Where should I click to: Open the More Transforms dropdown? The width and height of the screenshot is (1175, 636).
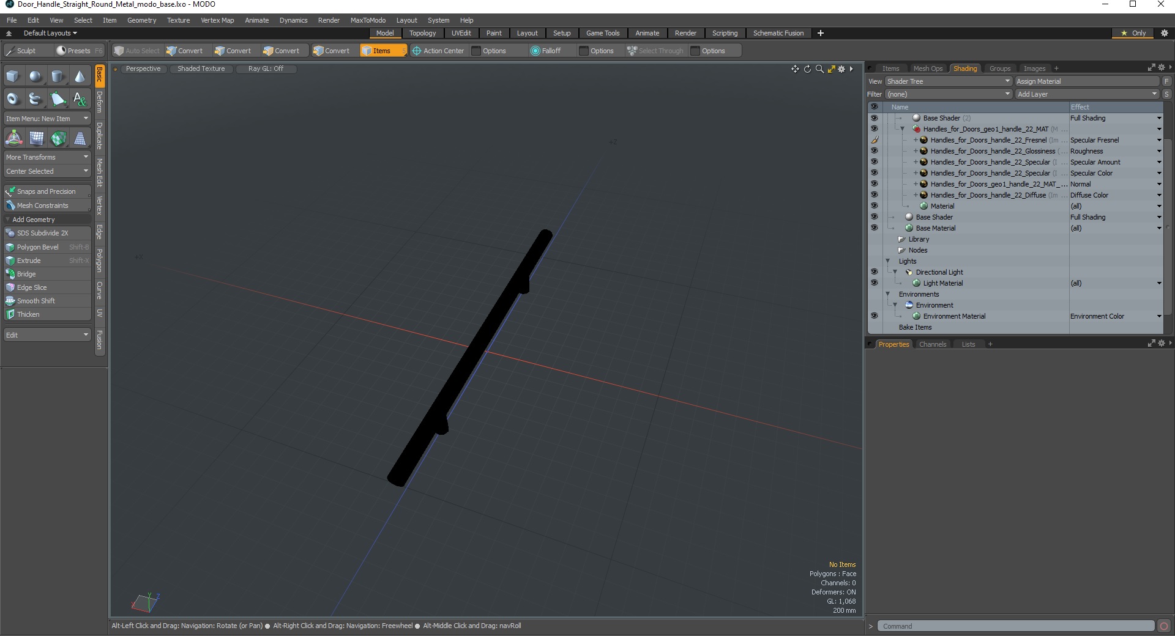47,157
